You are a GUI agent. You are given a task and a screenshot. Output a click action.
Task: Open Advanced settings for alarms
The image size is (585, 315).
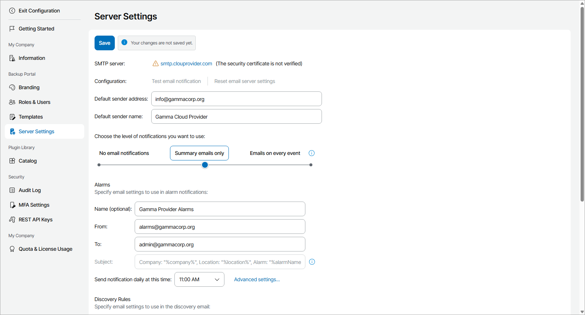[x=257, y=279]
